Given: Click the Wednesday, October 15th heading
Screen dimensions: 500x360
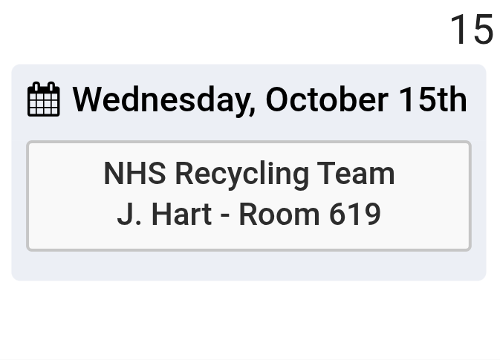Looking at the screenshot, I should tap(269, 100).
